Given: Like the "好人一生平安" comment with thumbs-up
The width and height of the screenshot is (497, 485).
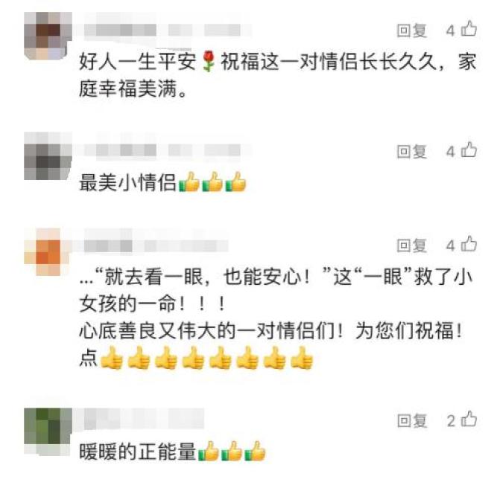Looking at the screenshot, I should (x=469, y=29).
